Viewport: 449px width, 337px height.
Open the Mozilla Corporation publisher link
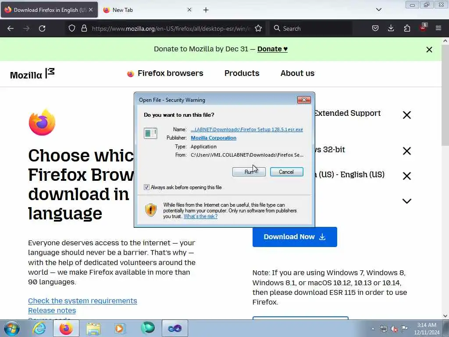click(x=214, y=138)
